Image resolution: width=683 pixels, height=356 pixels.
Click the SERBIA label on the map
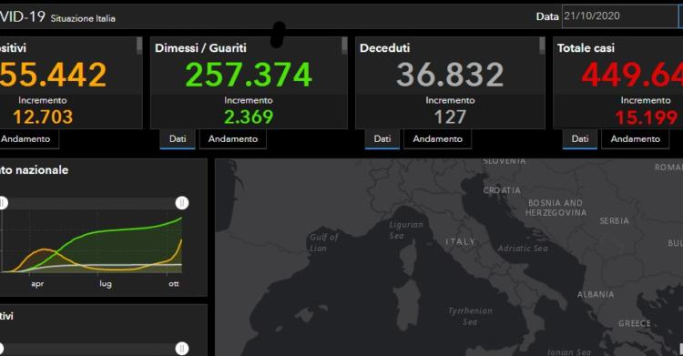[x=614, y=221]
